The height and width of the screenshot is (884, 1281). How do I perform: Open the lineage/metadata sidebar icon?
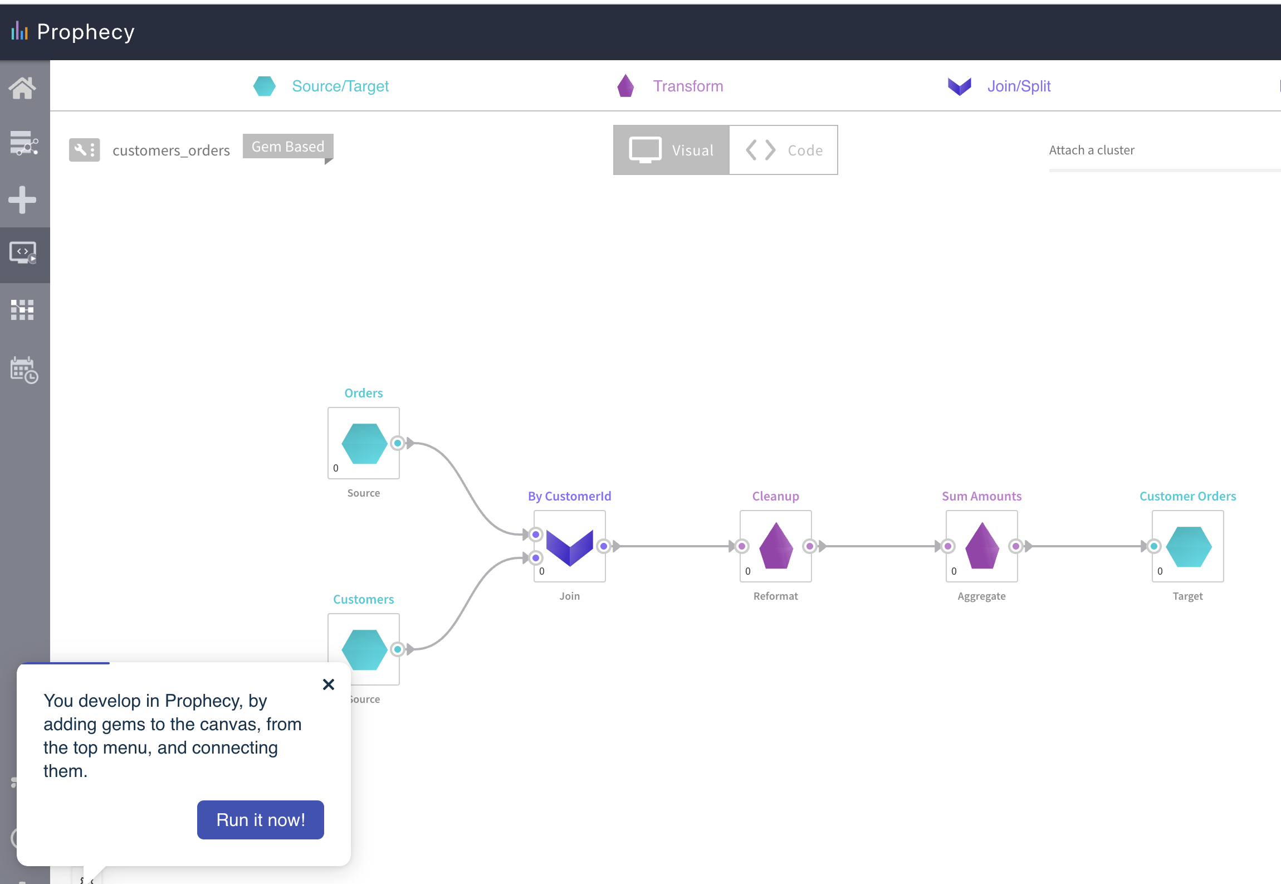pyautogui.click(x=23, y=144)
